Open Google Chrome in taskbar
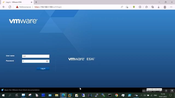The width and height of the screenshot is (175, 98). (x=116, y=95)
